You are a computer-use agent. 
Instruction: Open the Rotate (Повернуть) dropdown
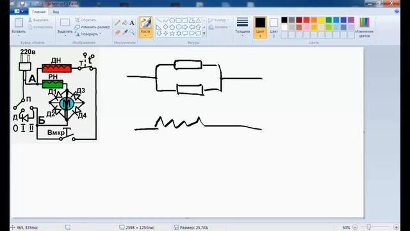(x=88, y=34)
